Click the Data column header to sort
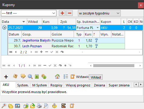Screen dimensions: 144x109 [x=14, y=22]
